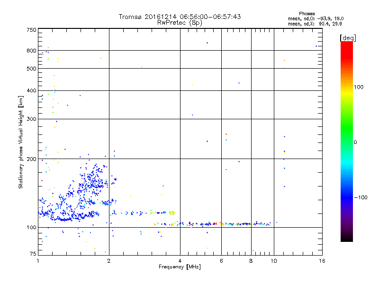379x284 pixels.
Task: Click the y-axis tick label '400'
Action: coord(31,91)
